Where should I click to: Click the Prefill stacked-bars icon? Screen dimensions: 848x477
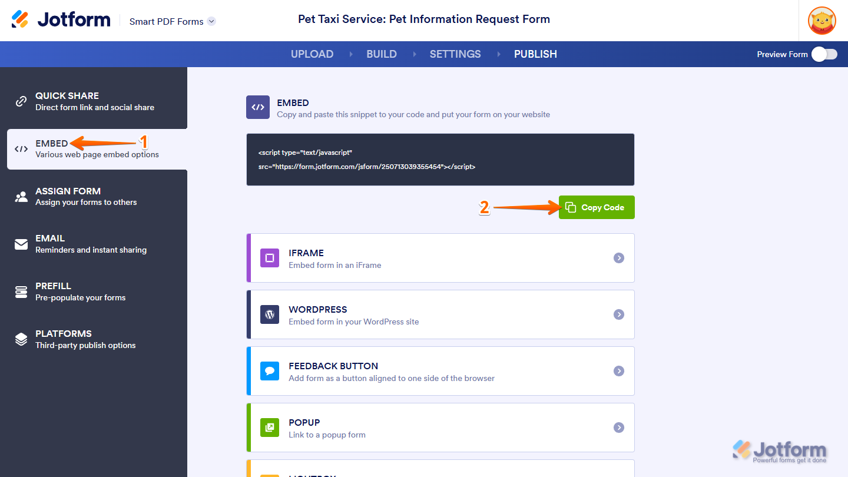tap(21, 291)
